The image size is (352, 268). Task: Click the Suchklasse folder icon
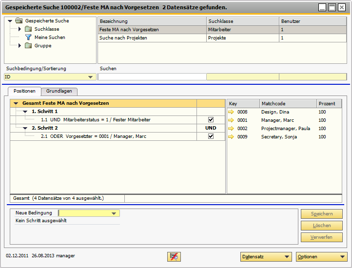coord(28,29)
